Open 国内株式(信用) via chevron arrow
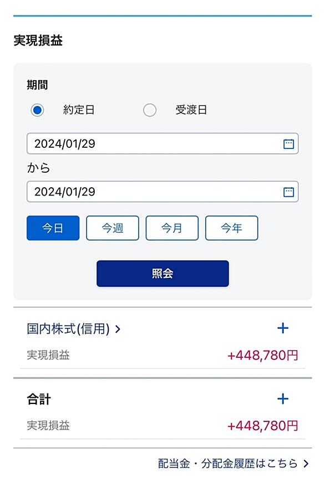325x479 pixels. coord(118,329)
